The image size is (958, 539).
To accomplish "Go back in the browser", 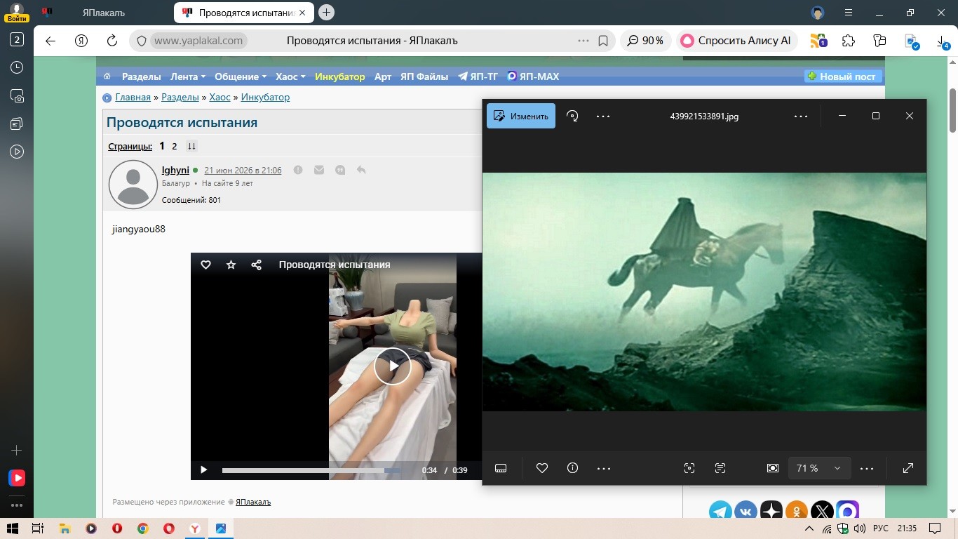I will (50, 41).
